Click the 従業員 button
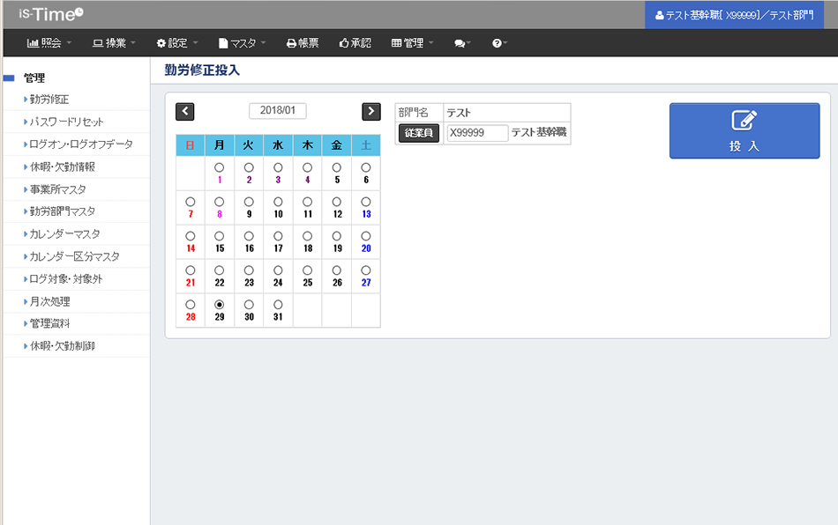 pyautogui.click(x=419, y=133)
